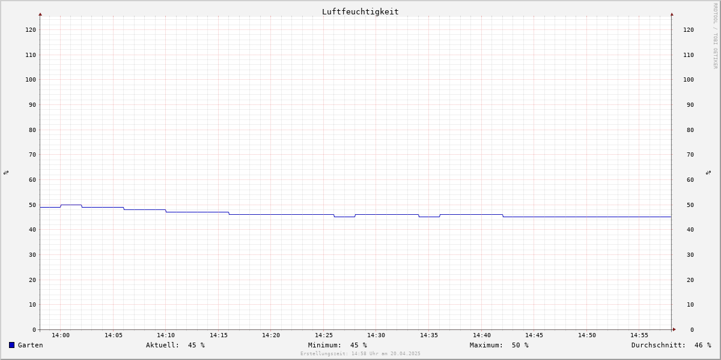721x360 pixels.
Task: Select the "Aktuell: 45 %" value
Action: pos(175,345)
